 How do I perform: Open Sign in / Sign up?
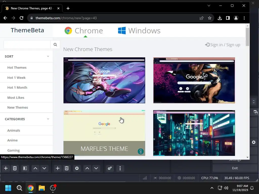pyautogui.click(x=223, y=45)
